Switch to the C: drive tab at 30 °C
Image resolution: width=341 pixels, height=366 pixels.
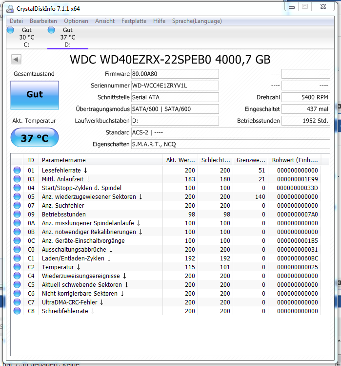27,37
